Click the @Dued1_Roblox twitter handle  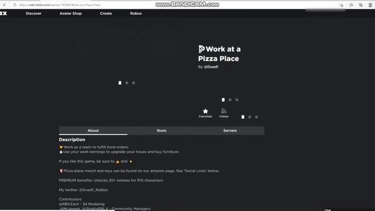coord(94,190)
